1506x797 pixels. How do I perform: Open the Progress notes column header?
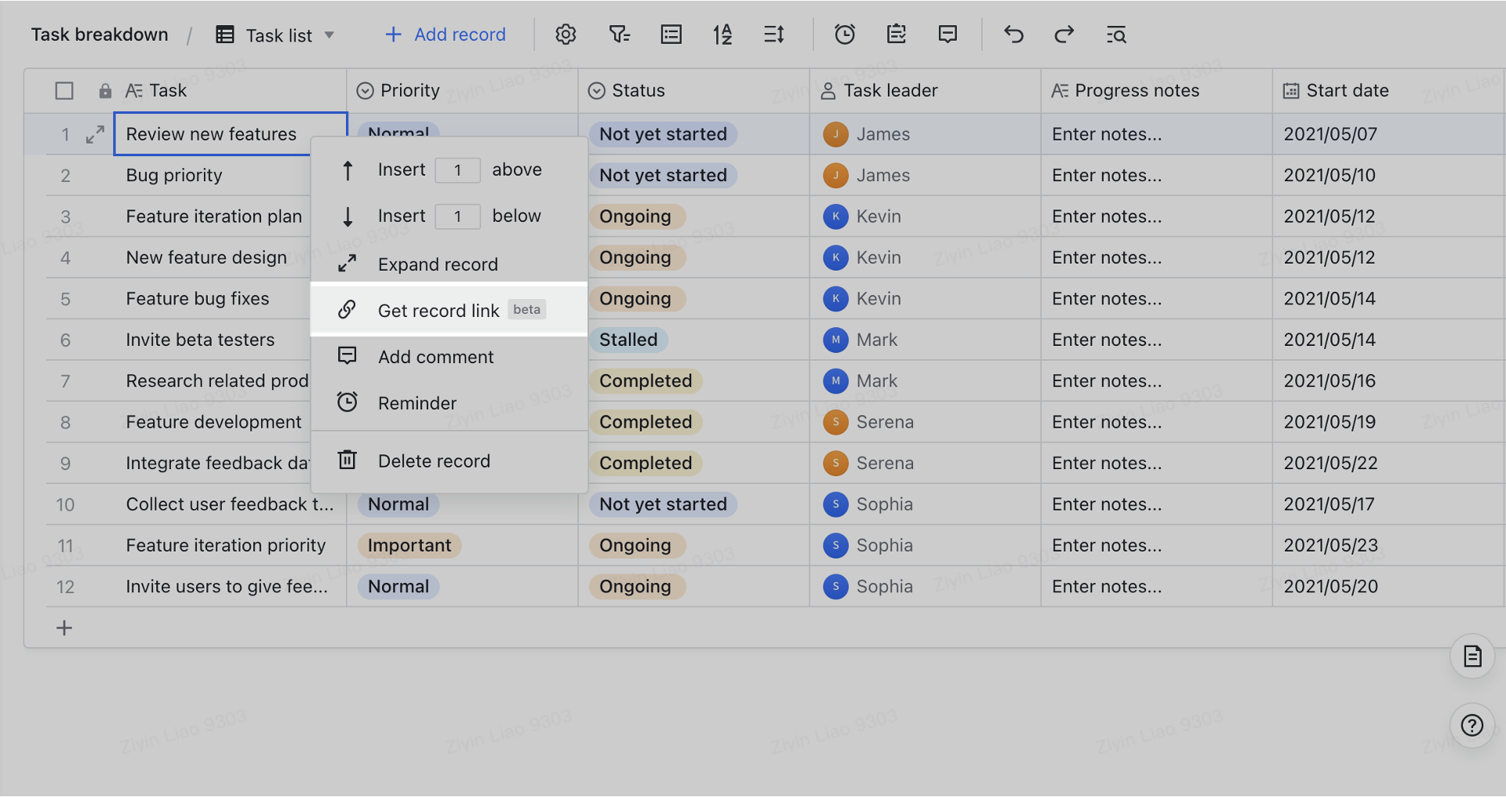pos(1156,91)
